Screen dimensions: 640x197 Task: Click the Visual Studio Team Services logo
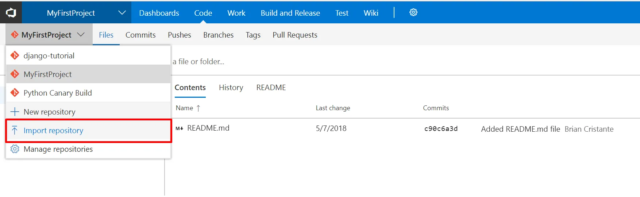pos(11,13)
